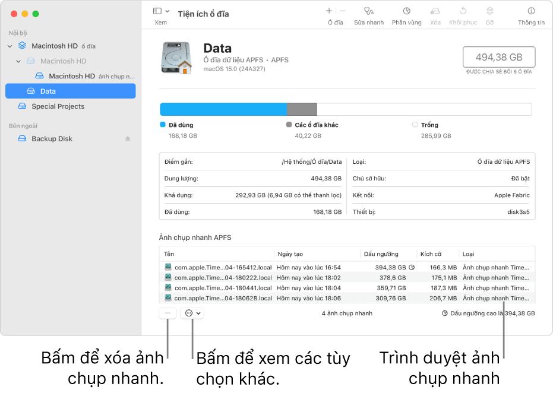The height and width of the screenshot is (393, 553).
Task: Click the green fullscreen window button
Action: (x=36, y=14)
